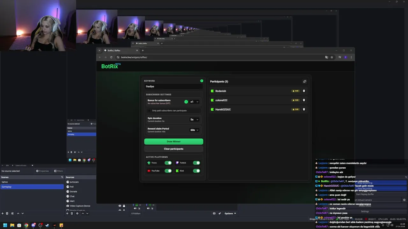Move selected OBS source down
Viewport: 408px width, 229px height.
pyautogui.click(x=87, y=213)
